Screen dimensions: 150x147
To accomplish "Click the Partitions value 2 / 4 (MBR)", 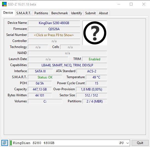I will (x=95, y=101).
